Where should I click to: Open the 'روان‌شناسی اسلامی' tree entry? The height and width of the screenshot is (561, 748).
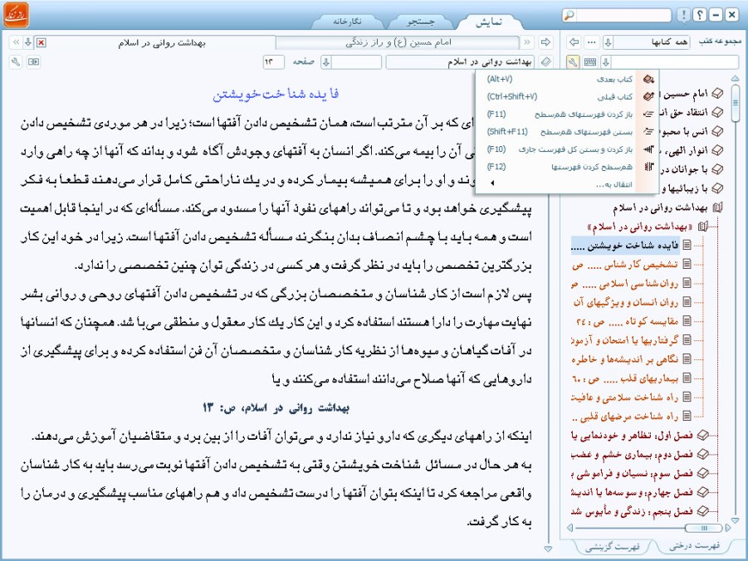point(625,283)
